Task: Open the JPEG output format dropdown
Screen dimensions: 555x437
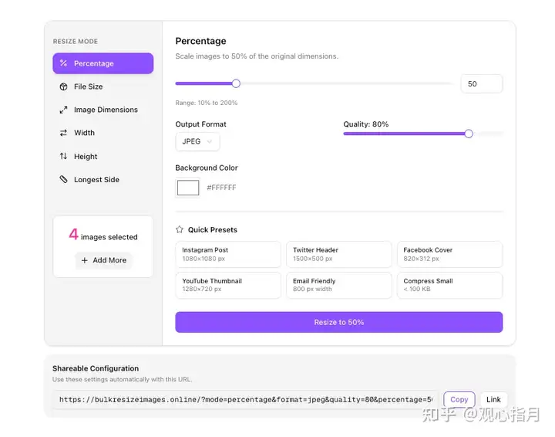Action: coord(197,141)
